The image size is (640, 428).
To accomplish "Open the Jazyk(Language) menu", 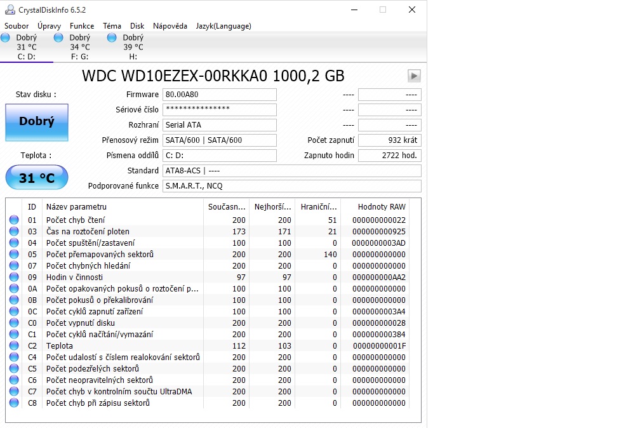I will 223,26.
